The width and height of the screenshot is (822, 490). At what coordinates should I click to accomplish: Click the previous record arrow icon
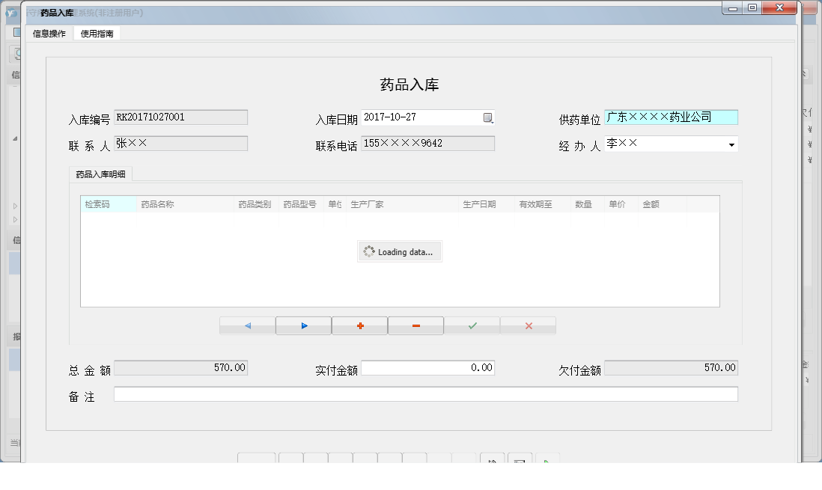point(247,325)
